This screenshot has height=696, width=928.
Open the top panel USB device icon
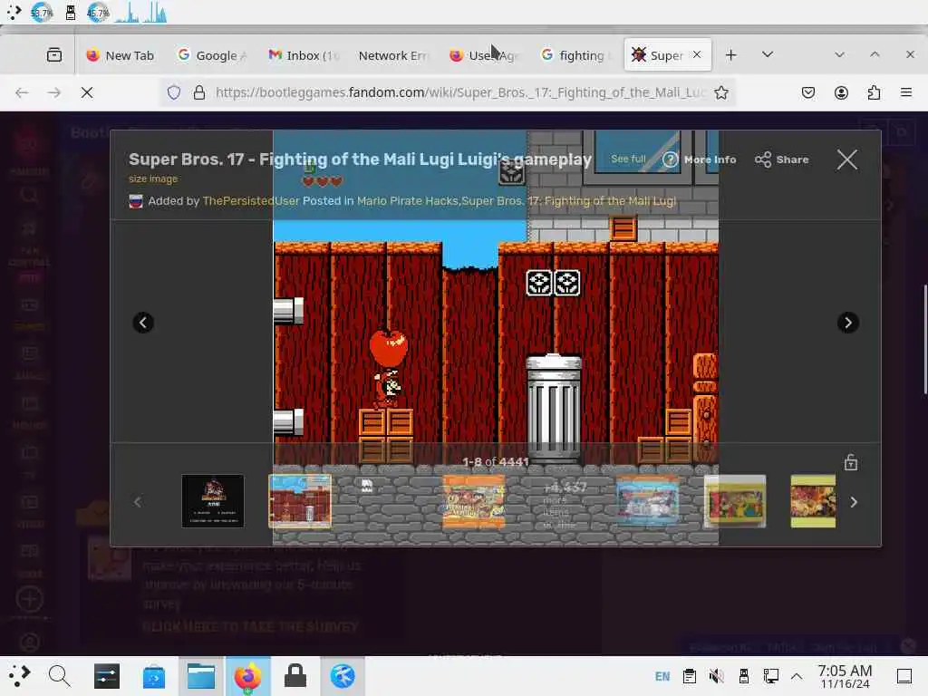[71, 12]
